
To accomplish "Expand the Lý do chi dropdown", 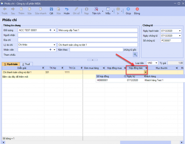I will pyautogui.click(x=54, y=45).
